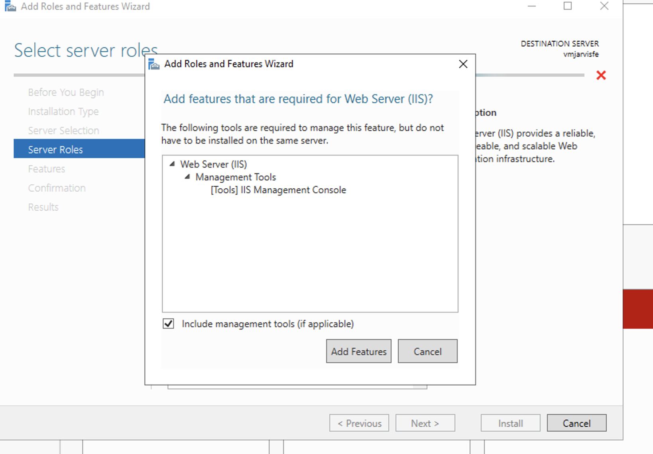
Task: Cancel the main Add Roles wizard
Action: [576, 423]
